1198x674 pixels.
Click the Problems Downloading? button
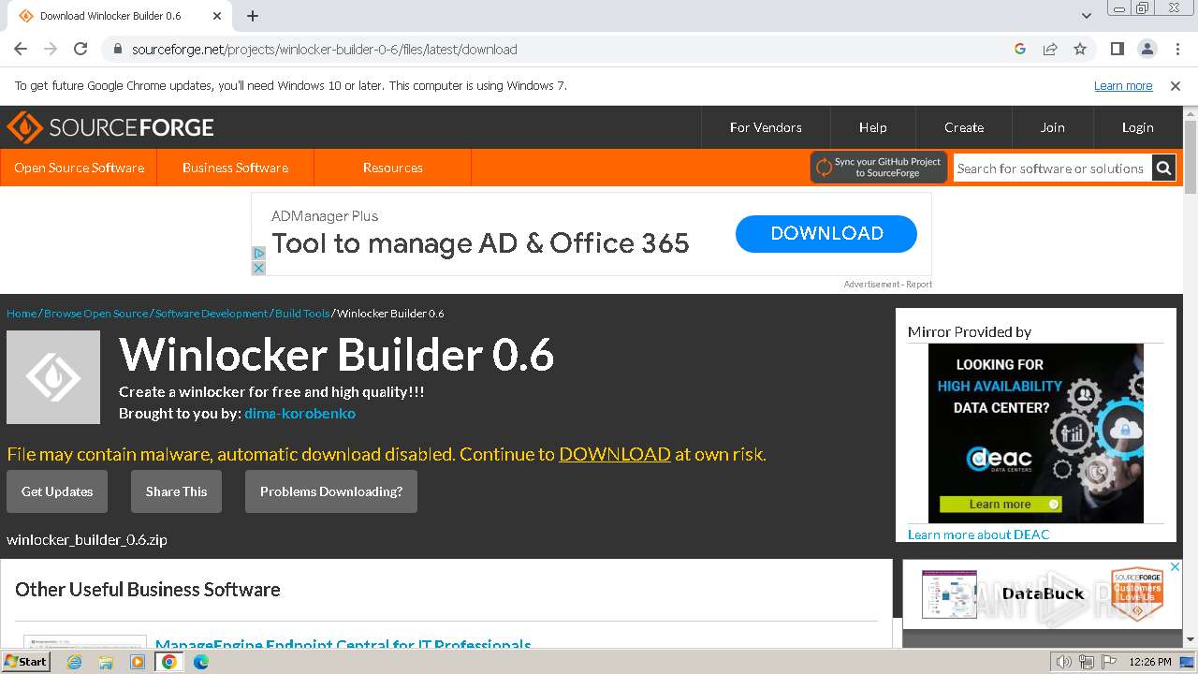click(331, 491)
